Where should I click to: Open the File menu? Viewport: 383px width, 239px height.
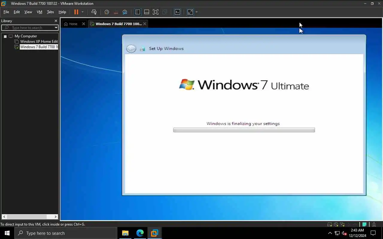pyautogui.click(x=6, y=12)
